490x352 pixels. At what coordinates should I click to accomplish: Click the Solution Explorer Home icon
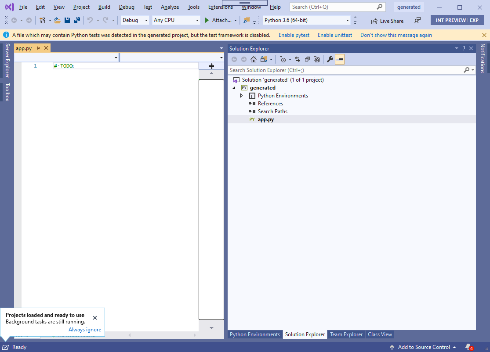click(254, 59)
